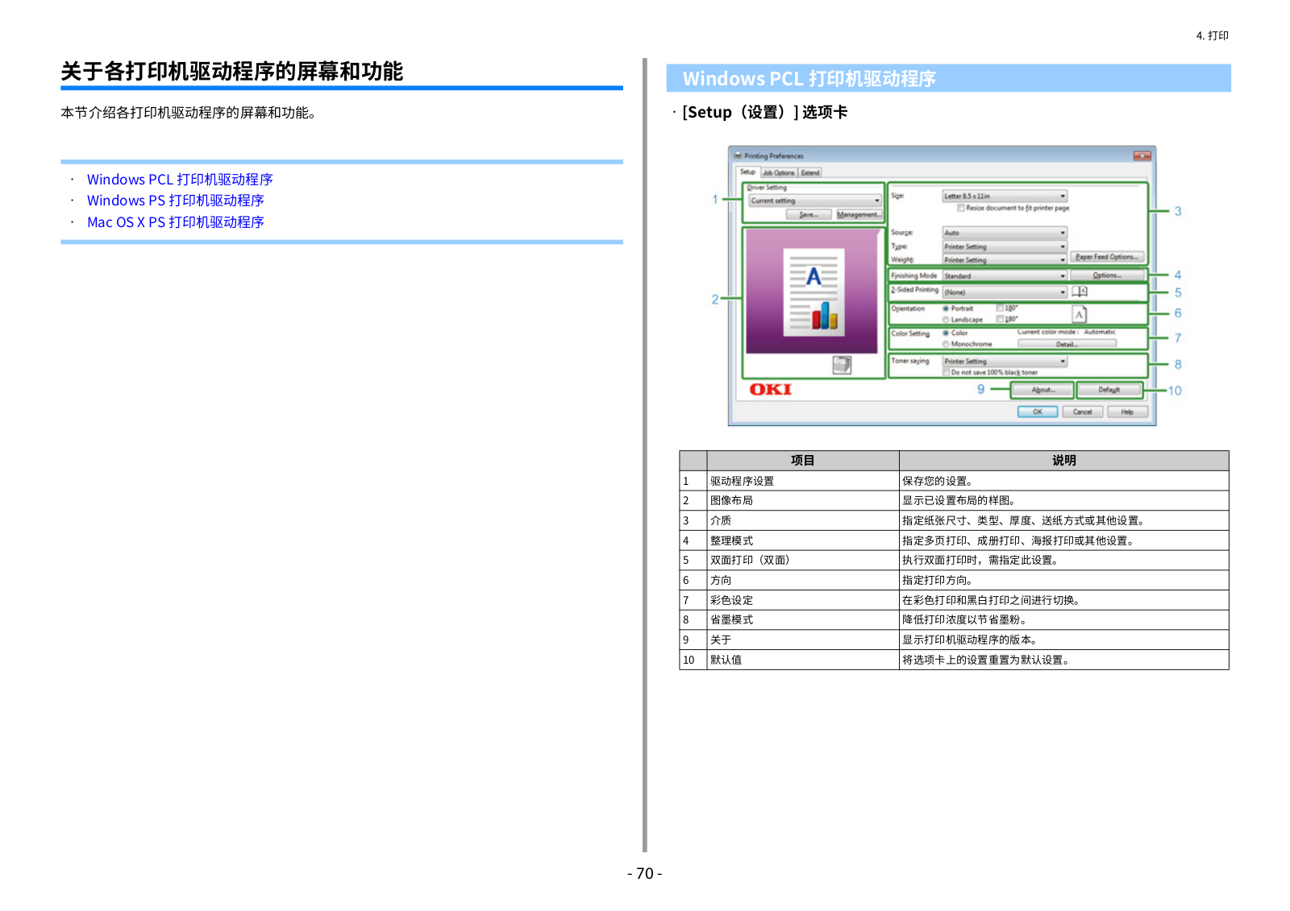
Task: Select the Landscape orientation radio button
Action: point(947,320)
